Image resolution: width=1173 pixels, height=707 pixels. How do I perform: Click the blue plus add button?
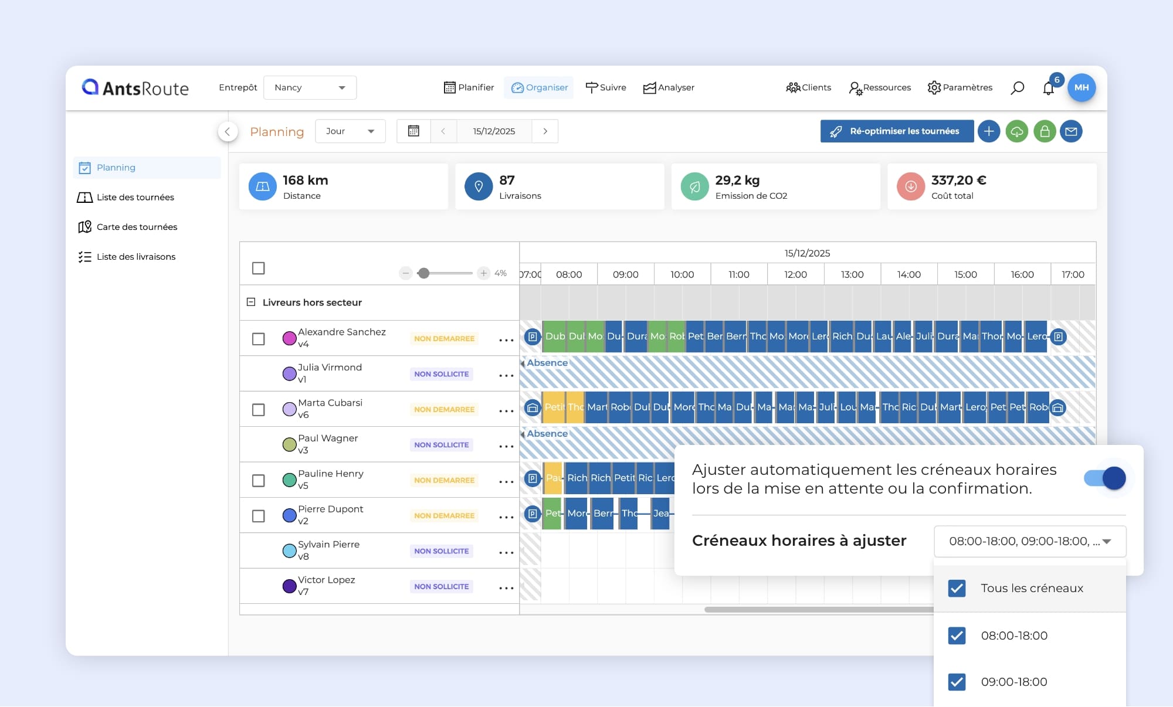click(x=989, y=131)
